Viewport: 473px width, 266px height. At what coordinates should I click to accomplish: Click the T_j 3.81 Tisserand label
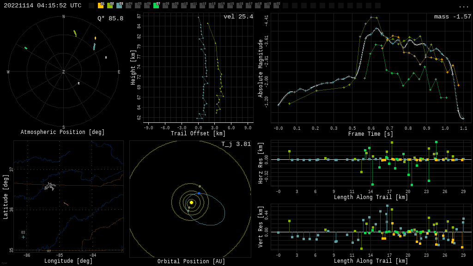[236, 144]
